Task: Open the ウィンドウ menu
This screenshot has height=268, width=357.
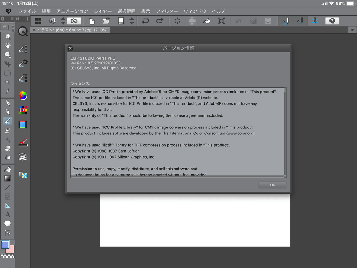Action: 195,11
